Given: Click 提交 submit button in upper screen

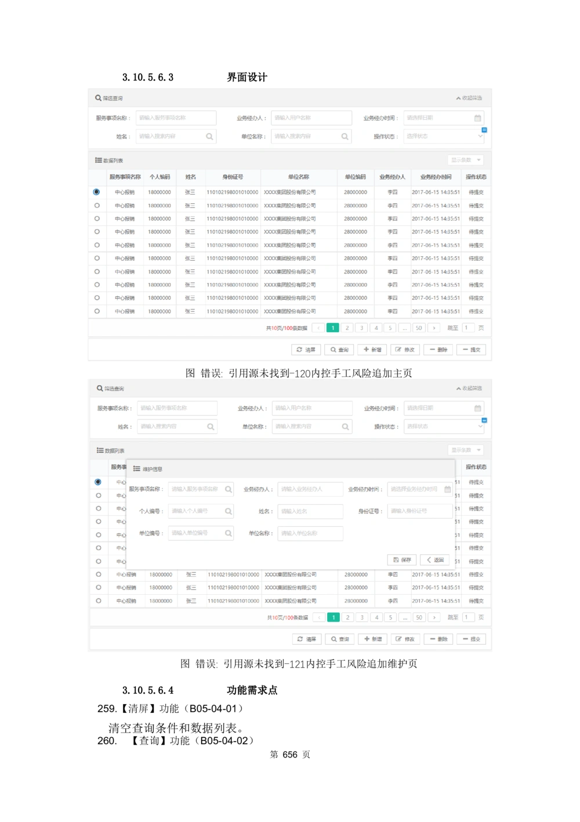Looking at the screenshot, I should click(x=471, y=350).
